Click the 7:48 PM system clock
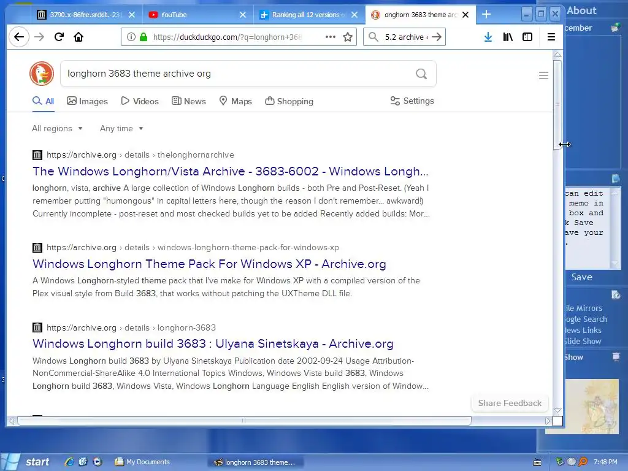The image size is (628, 471). coord(605,462)
